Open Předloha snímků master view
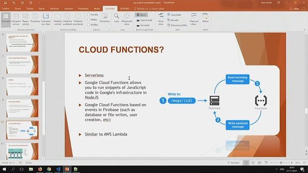This screenshot has height=173, width=308. tap(58, 19)
